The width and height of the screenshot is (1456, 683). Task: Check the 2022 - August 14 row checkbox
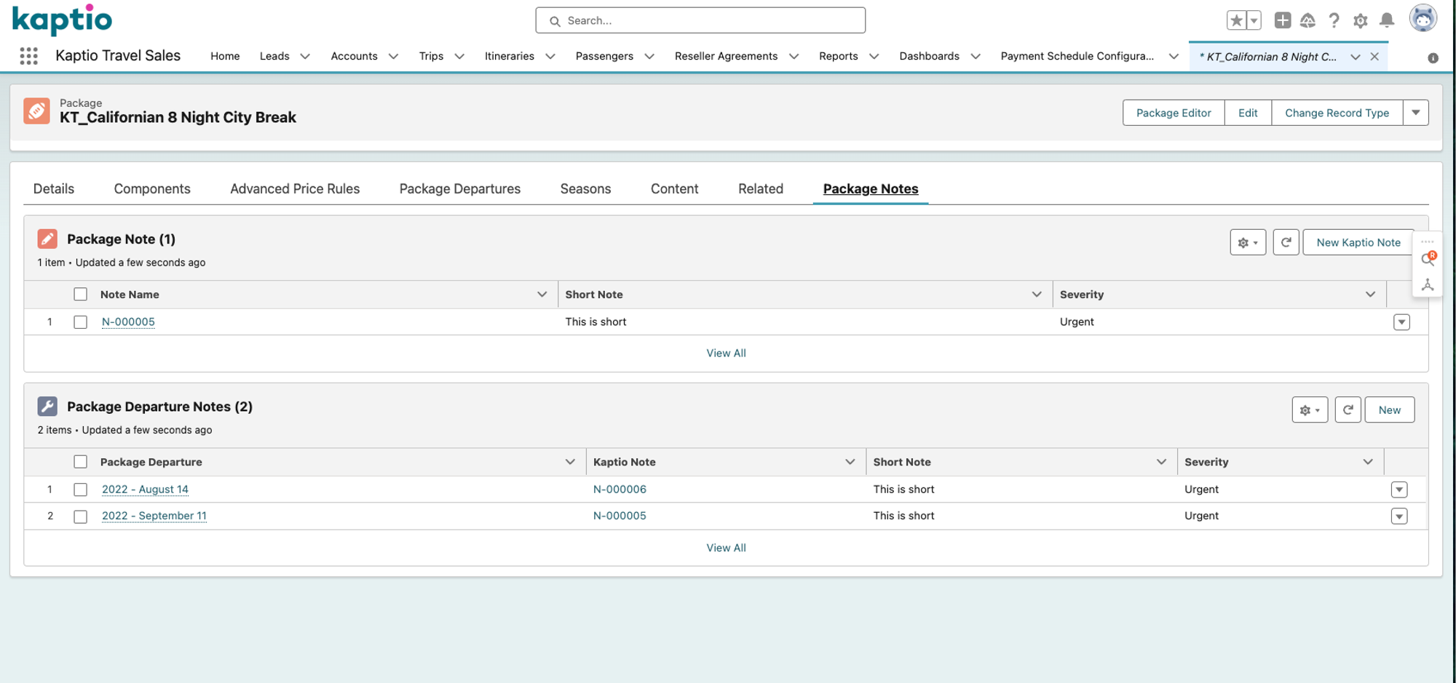pyautogui.click(x=80, y=490)
